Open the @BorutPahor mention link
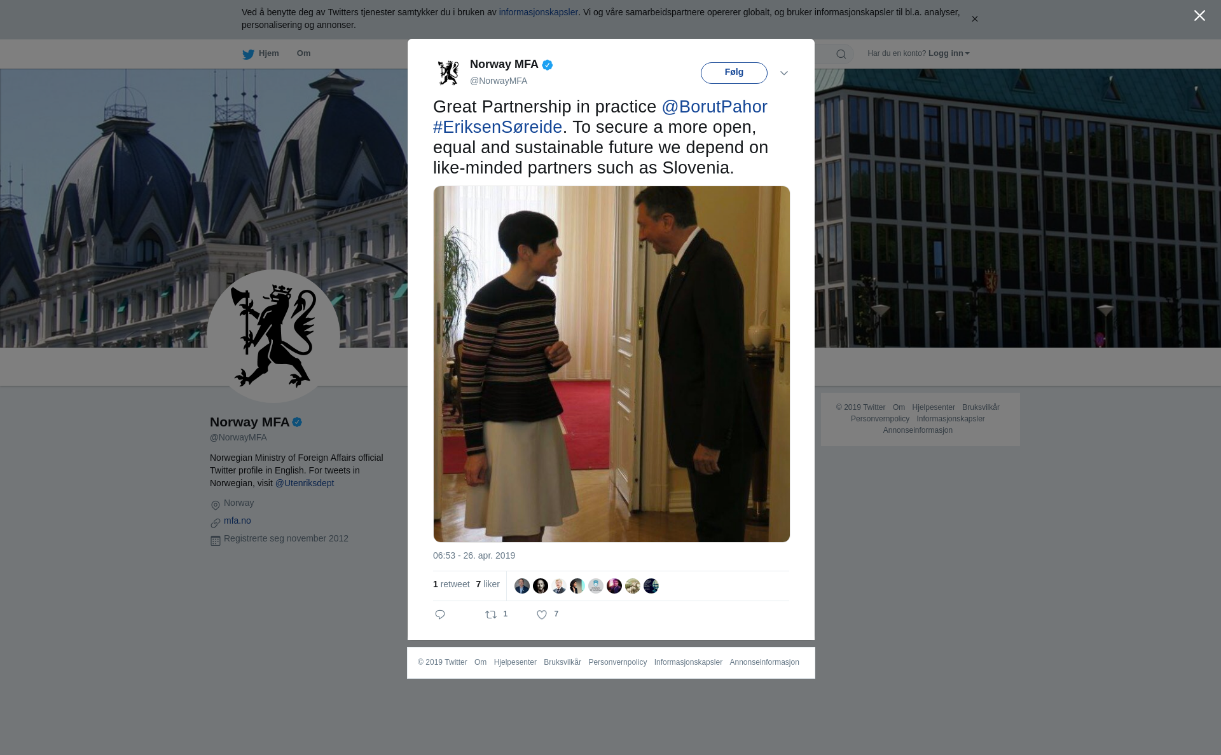Image resolution: width=1221 pixels, height=755 pixels. pyautogui.click(x=714, y=107)
